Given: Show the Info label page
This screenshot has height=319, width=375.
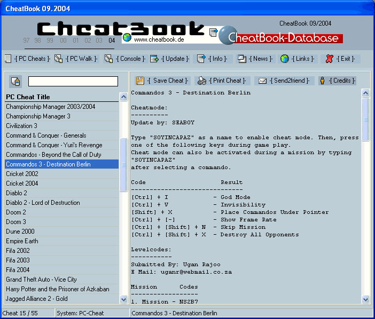Looking at the screenshot, I should [x=217, y=59].
